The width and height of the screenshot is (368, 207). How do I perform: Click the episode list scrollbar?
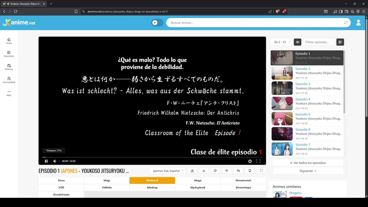[x=344, y=82]
